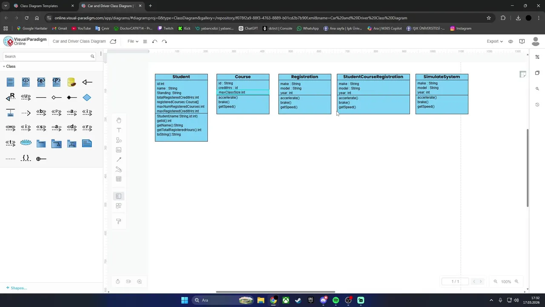This screenshot has height=307, width=545.
Task: Open a new browser tab
Action: point(150,6)
